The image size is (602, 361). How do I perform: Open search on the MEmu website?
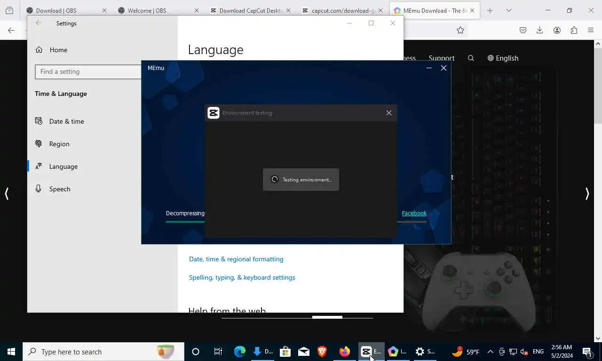(x=471, y=58)
